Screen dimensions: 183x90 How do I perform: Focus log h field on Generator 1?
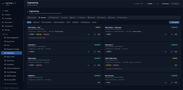[x=90, y=52]
